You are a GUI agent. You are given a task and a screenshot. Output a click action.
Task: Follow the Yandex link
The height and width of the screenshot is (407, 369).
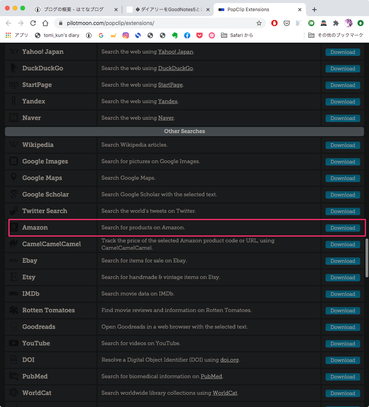[168, 101]
